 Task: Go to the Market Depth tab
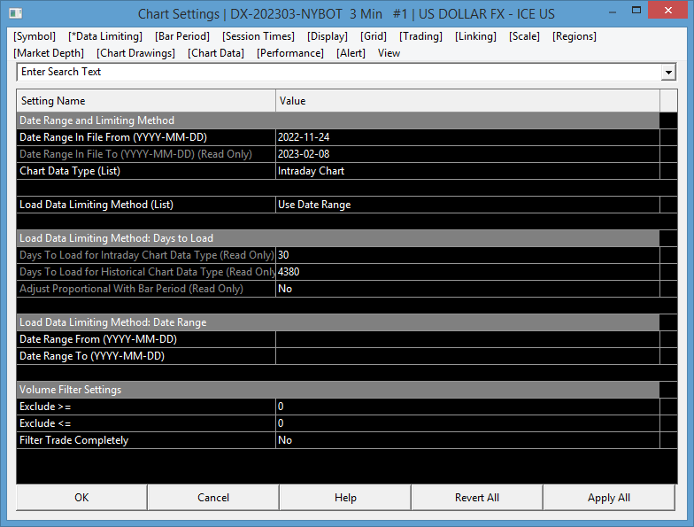(49, 53)
